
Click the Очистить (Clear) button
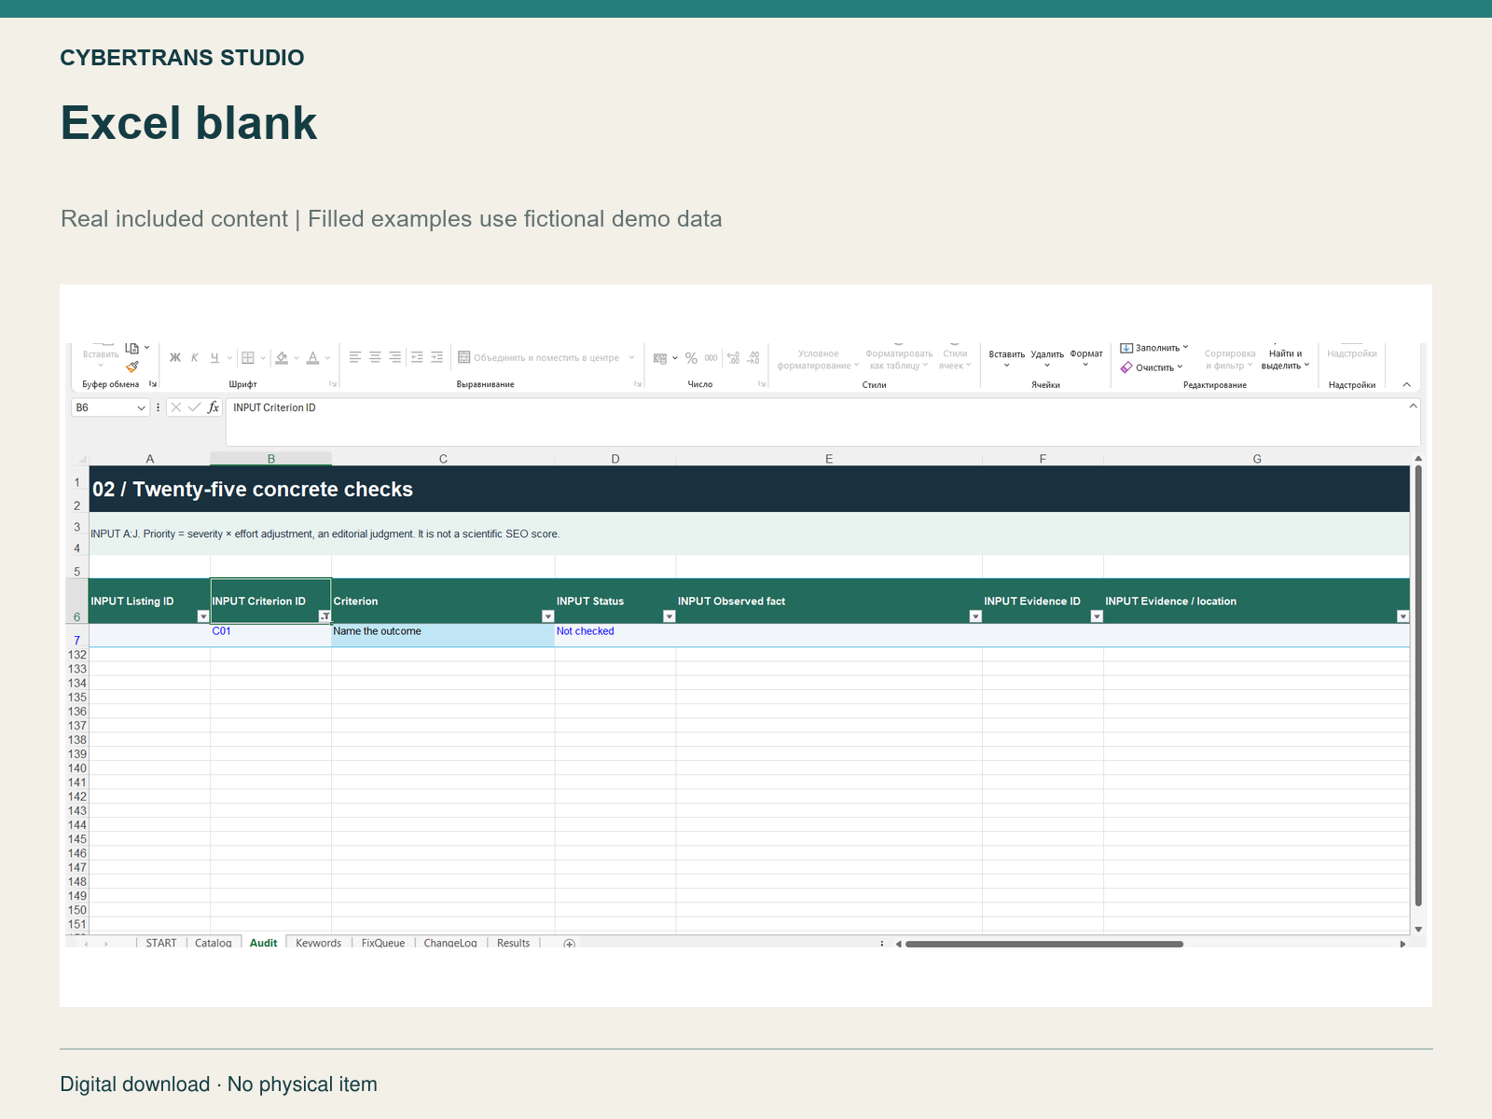pyautogui.click(x=1153, y=367)
